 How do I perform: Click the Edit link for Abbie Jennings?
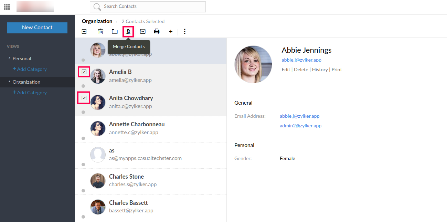click(x=286, y=70)
